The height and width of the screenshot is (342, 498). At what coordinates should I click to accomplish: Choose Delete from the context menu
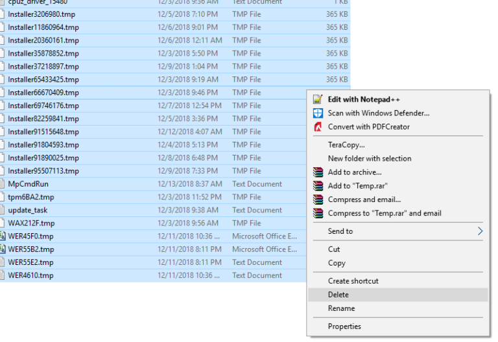pyautogui.click(x=338, y=295)
